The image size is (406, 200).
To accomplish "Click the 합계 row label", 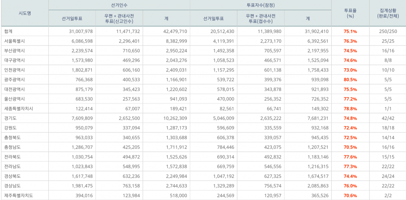I will [x=9, y=31].
